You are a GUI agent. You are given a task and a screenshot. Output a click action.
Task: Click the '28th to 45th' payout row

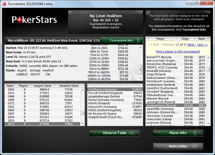tap(109, 48)
